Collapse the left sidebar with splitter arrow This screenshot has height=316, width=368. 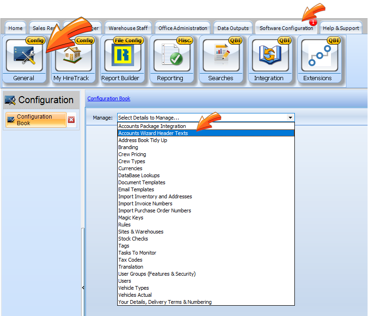click(x=83, y=287)
